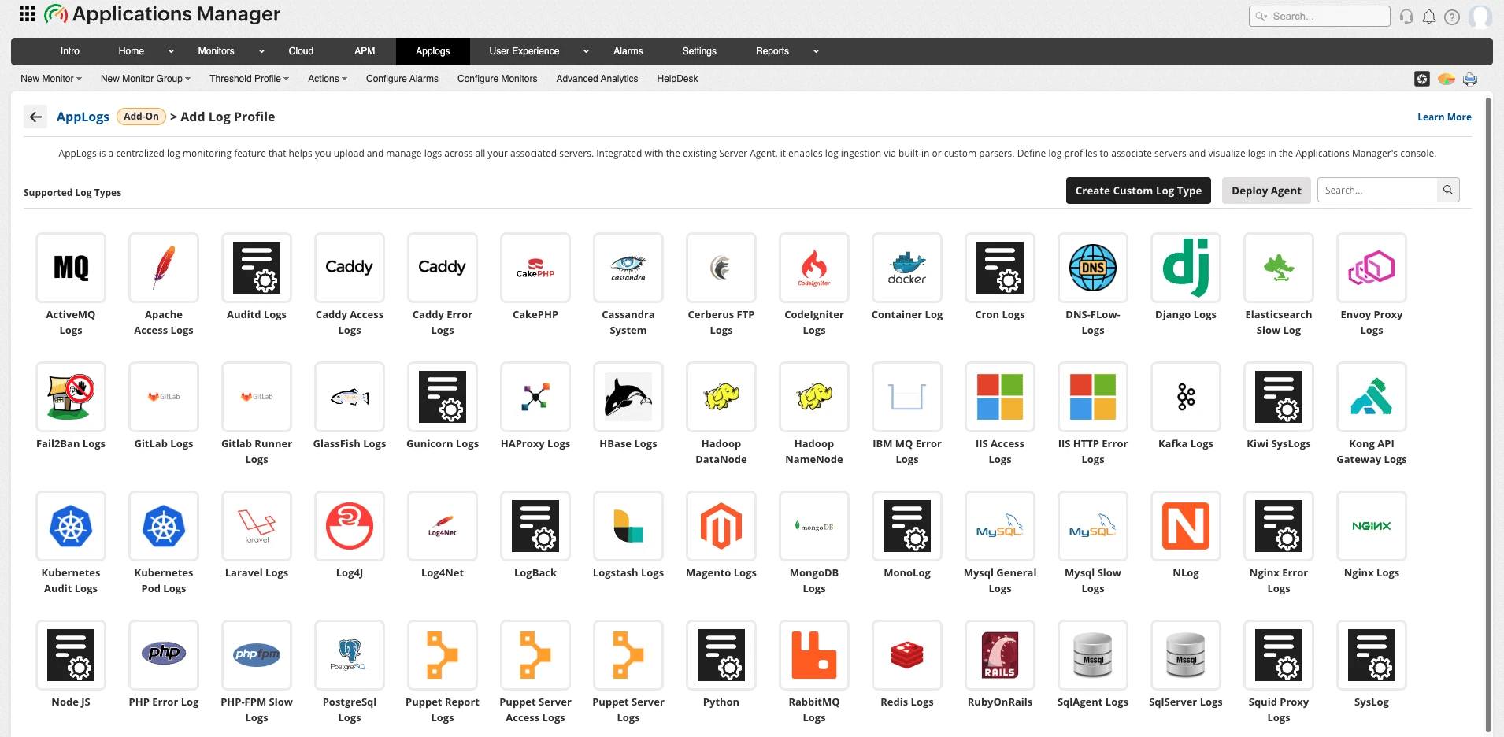Open the Threshold Profile dropdown
The width and height of the screenshot is (1504, 737).
249,79
